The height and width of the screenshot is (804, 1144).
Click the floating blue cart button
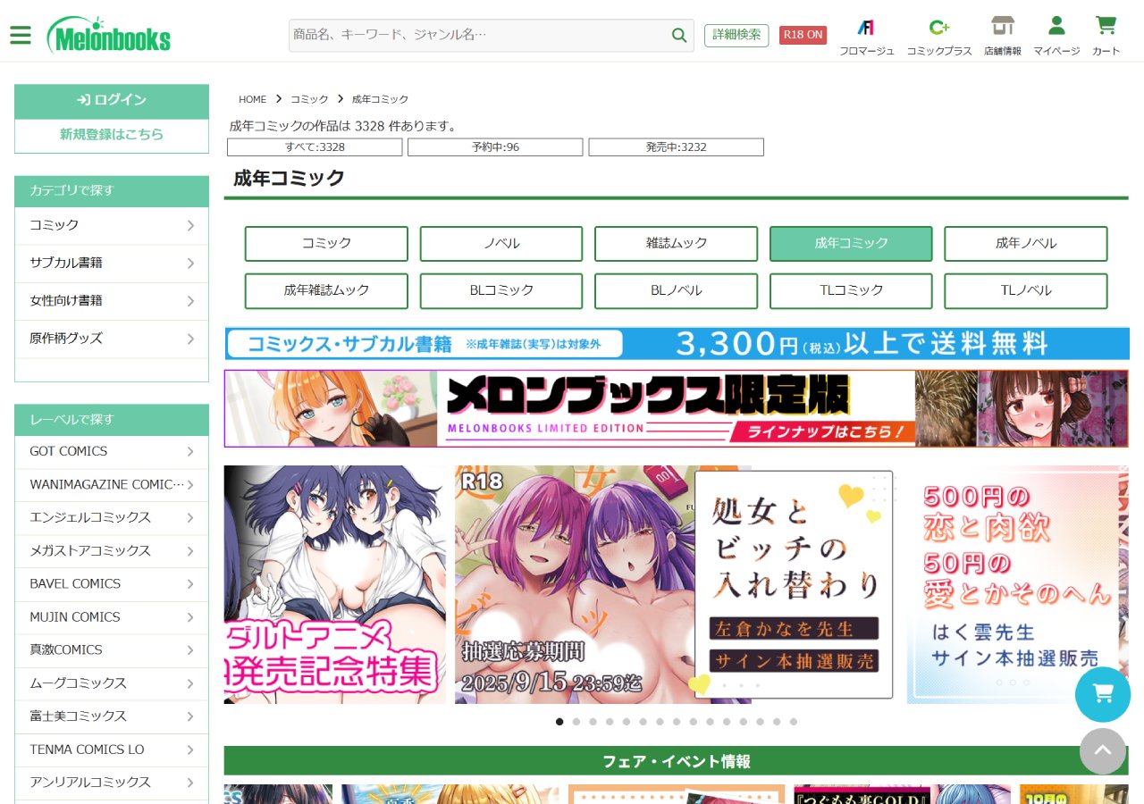[1102, 694]
